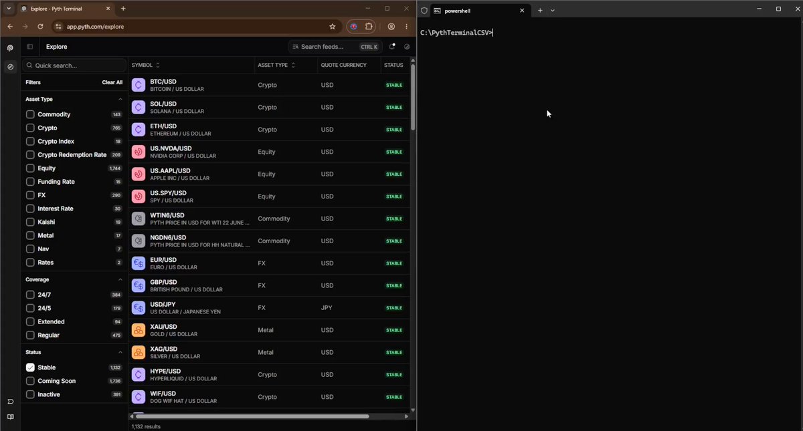Click the STABLE badge in XAG/USD row
Viewport: 803px width, 431px height.
tap(394, 353)
